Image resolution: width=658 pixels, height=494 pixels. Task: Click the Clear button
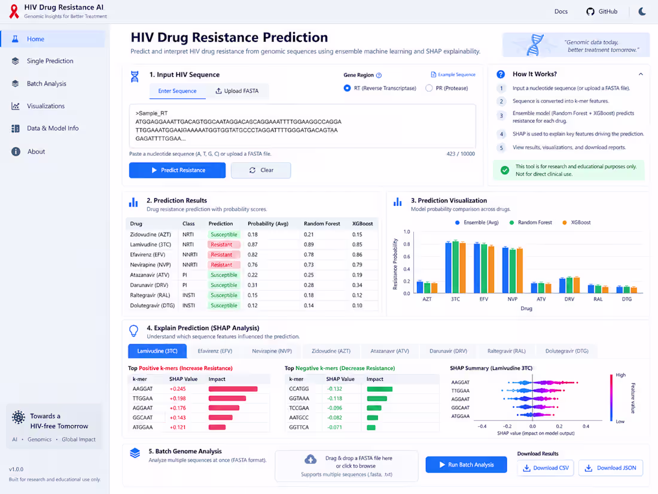[261, 170]
